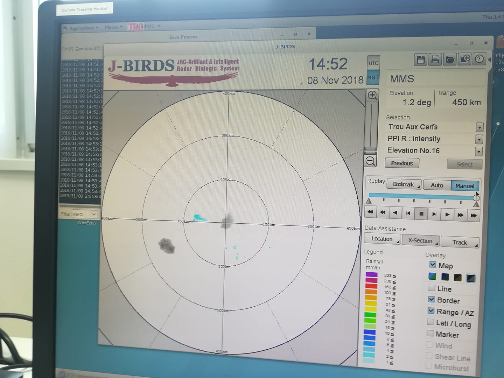504x378 pixels.
Task: Click double-arrow fast rewind replay button
Action: pyautogui.click(x=383, y=212)
